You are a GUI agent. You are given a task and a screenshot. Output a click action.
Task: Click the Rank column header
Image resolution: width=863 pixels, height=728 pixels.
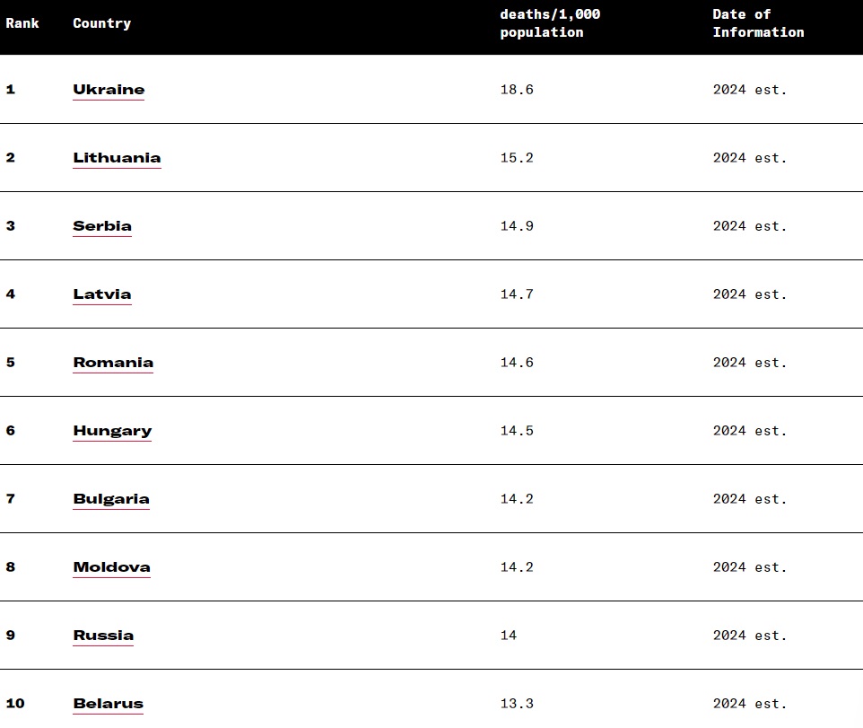(22, 23)
